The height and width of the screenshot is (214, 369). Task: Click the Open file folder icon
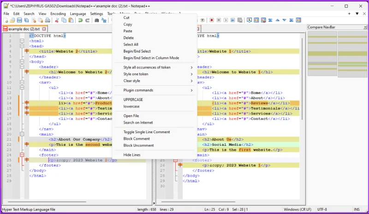12,20
